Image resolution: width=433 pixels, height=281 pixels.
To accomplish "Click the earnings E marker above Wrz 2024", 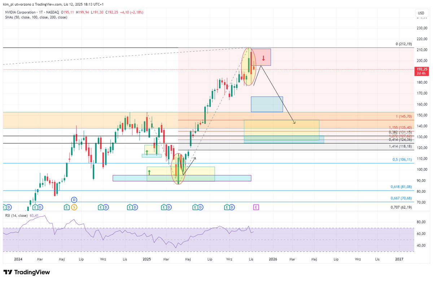I will click(x=101, y=207).
